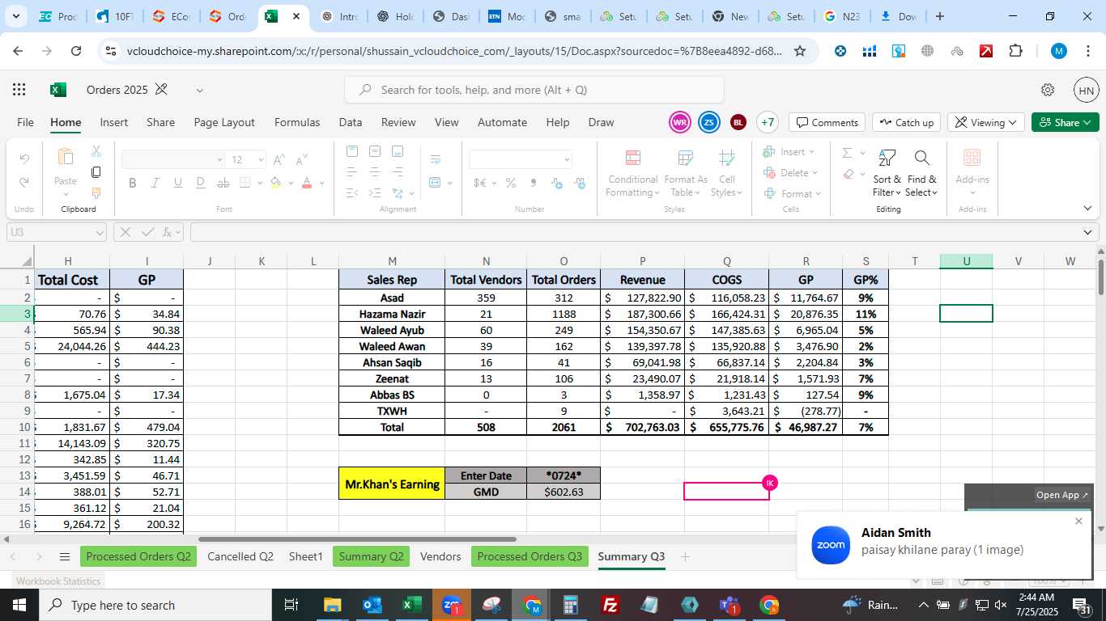Open the Vendors sheet tab
This screenshot has height=621, width=1106.
coord(440,556)
